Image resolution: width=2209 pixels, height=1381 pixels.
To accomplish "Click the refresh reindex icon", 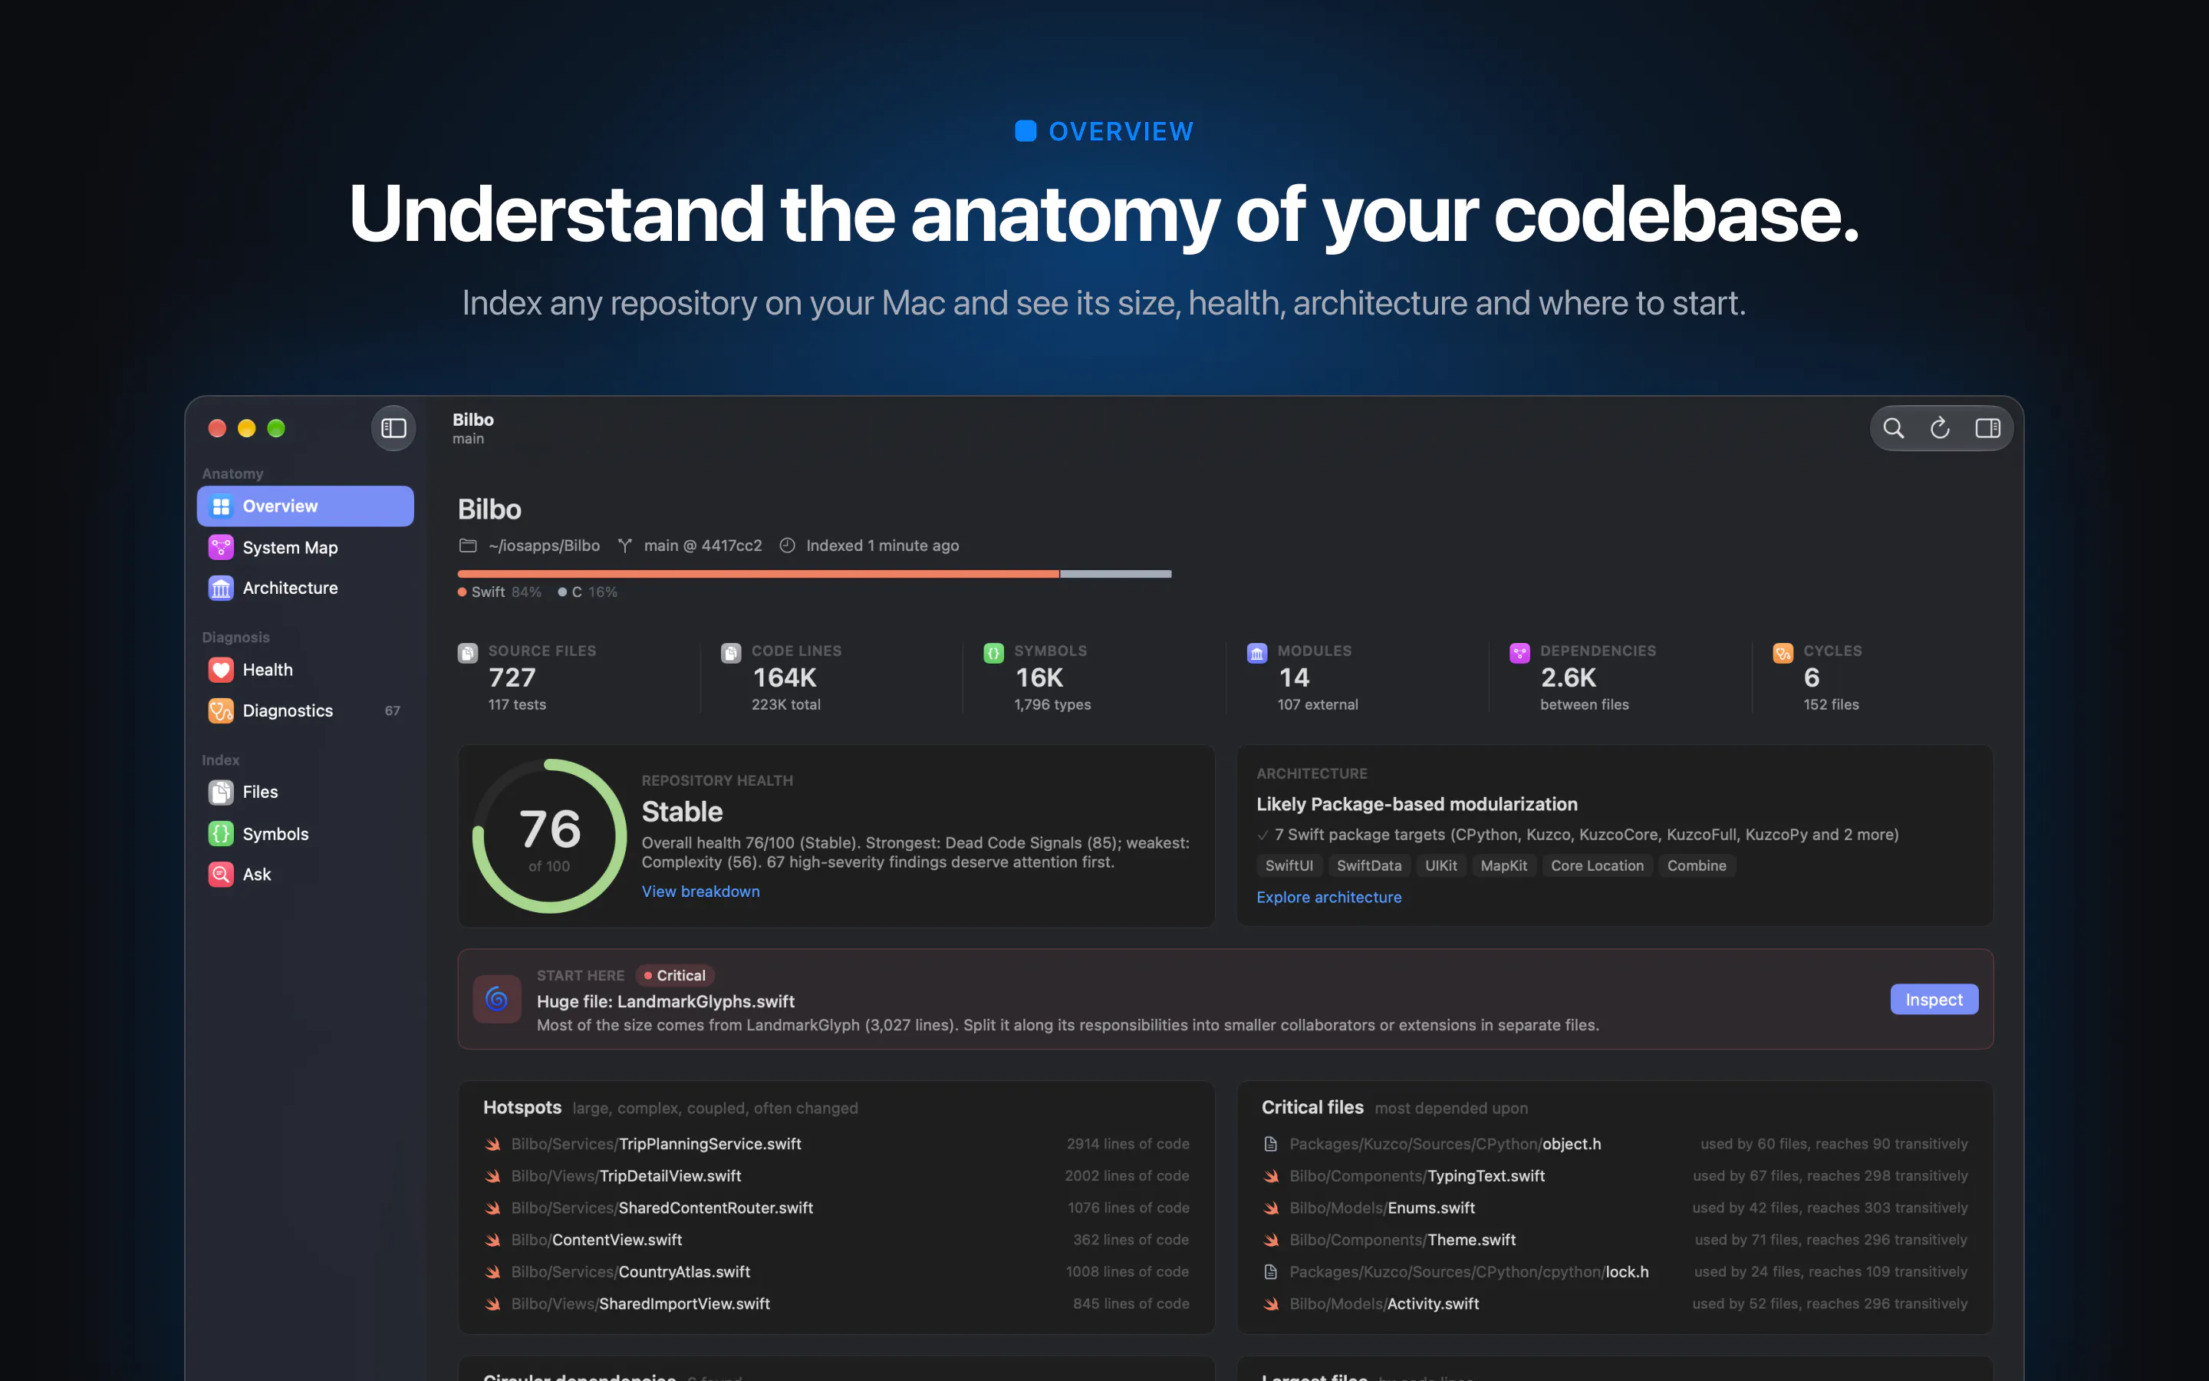I will tap(1940, 427).
